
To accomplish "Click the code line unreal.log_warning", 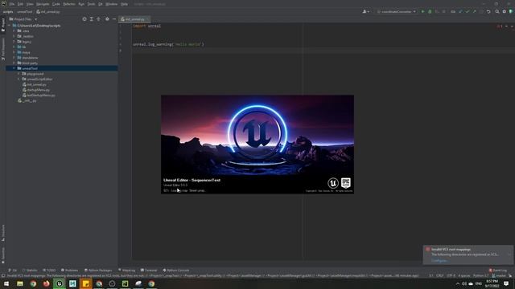I will click(168, 44).
